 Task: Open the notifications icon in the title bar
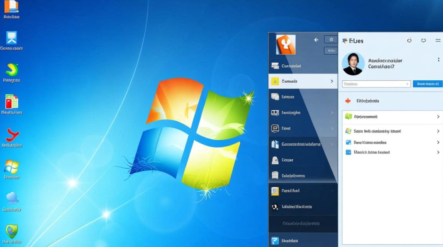click(409, 40)
